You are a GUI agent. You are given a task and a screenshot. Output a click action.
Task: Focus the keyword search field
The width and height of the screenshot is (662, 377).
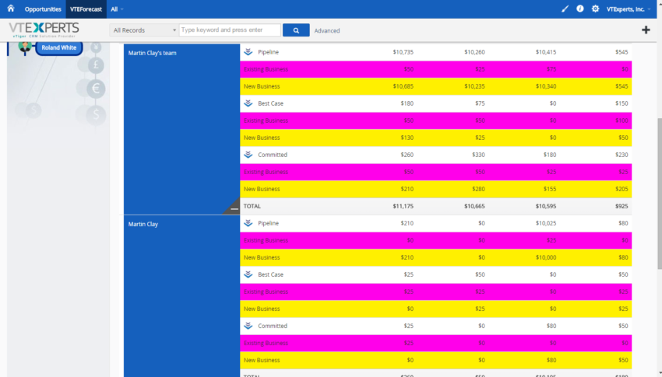(x=230, y=30)
